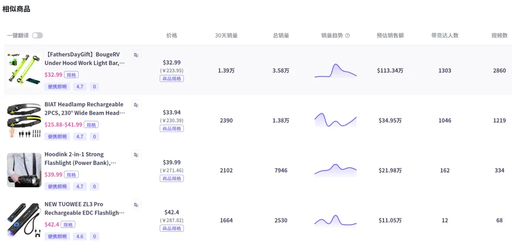Click 规格 tag next to $42.4 TUOWEE price

[x=68, y=225]
